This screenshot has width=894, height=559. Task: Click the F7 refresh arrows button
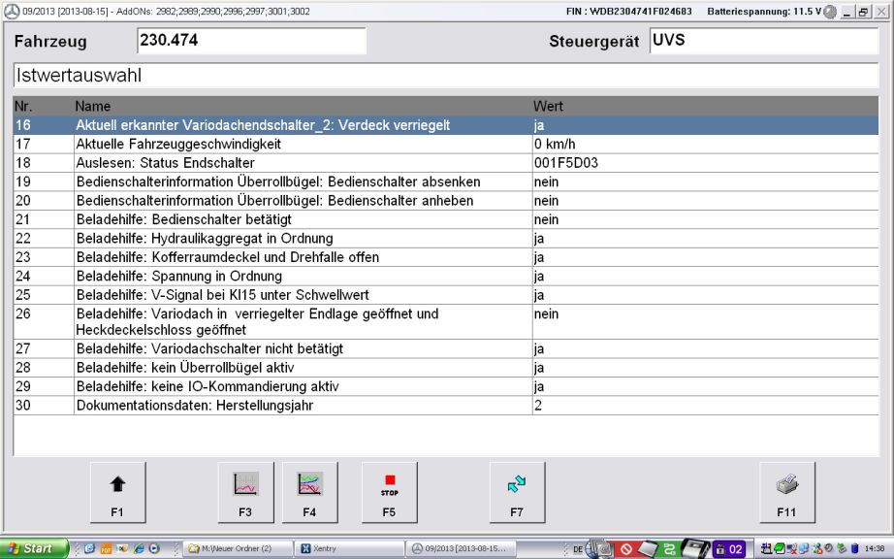click(517, 492)
